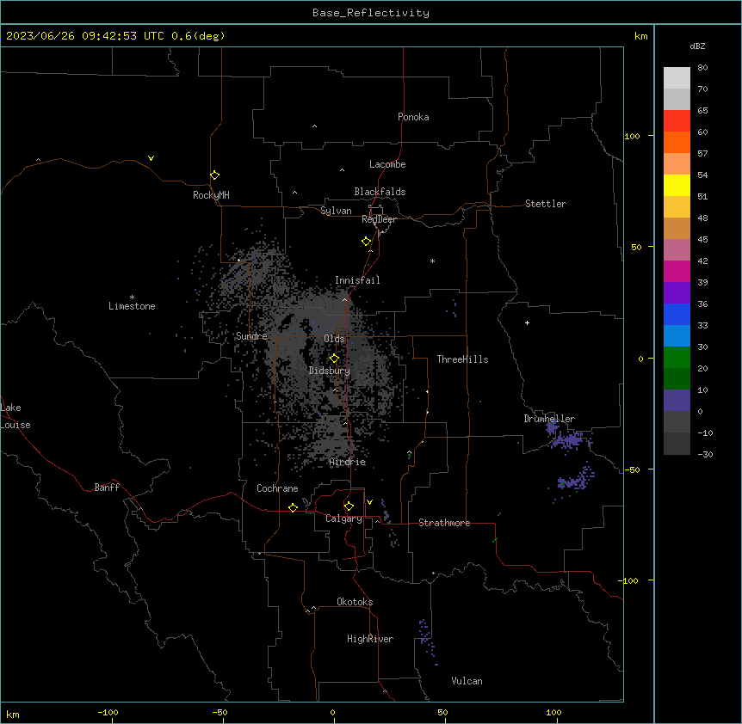Select the -100 tick on the horizontal km axis
The width and height of the screenshot is (742, 724).
108,712
